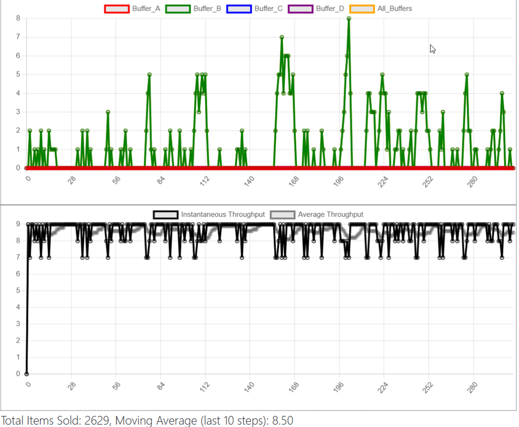Click the throughput point at zero origin
The height and width of the screenshot is (427, 519).
click(26, 374)
